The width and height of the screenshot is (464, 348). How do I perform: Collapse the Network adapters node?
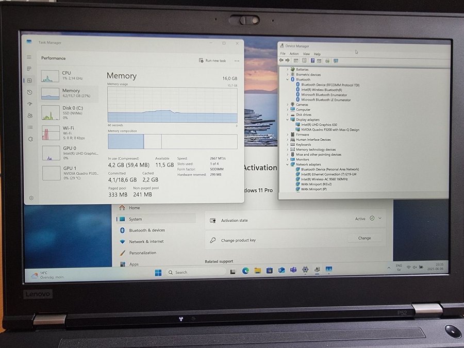click(287, 164)
